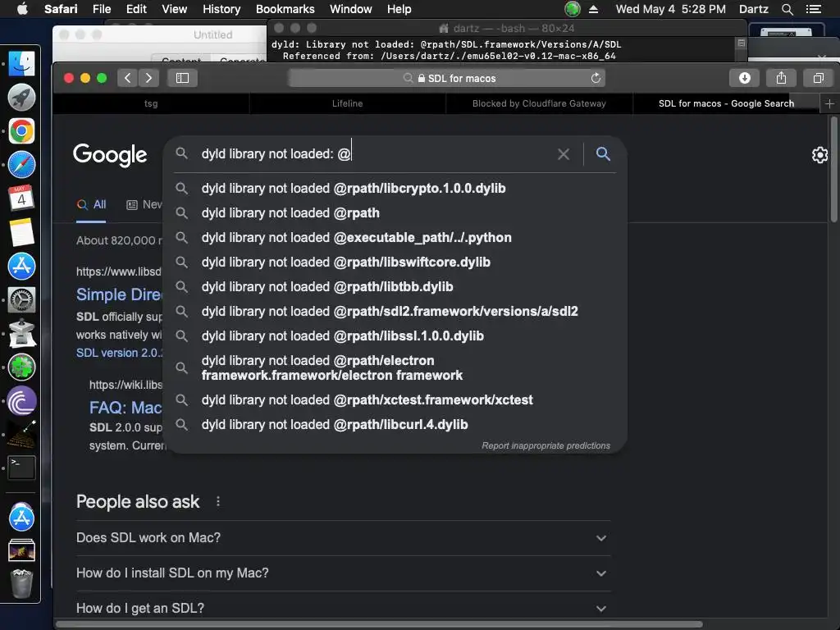This screenshot has width=840, height=630.
Task: Expand 'Does SDL work on Mac?'
Action: tap(343, 538)
